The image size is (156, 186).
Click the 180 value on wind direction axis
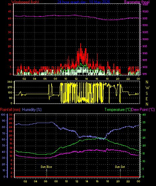pyautogui.click(x=10, y=92)
